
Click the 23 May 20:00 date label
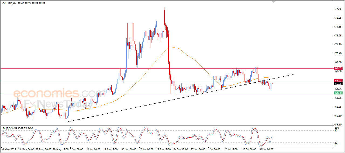coord(44,149)
